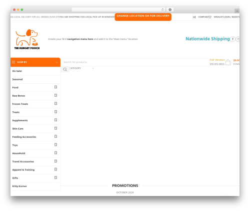Open the Facebook social icon
The image size is (250, 211).
tap(232, 39)
